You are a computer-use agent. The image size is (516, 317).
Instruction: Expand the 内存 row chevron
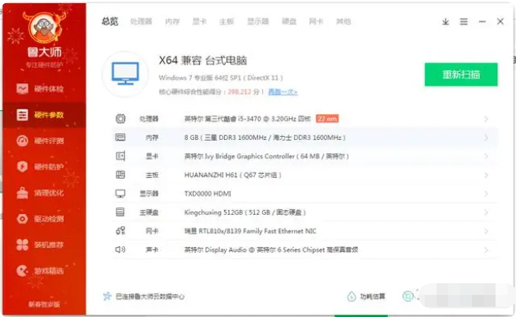(486, 138)
